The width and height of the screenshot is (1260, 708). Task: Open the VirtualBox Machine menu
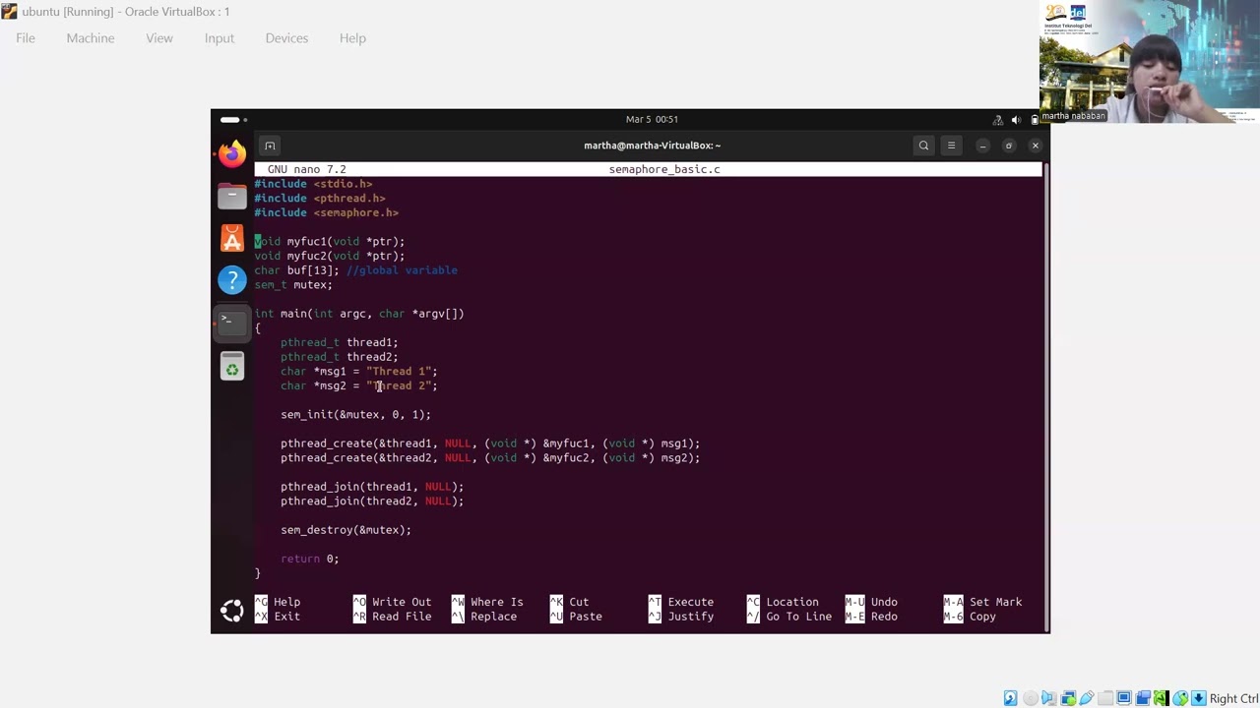pos(91,38)
